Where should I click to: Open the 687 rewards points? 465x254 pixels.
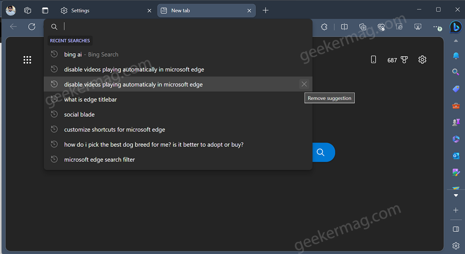tap(398, 60)
